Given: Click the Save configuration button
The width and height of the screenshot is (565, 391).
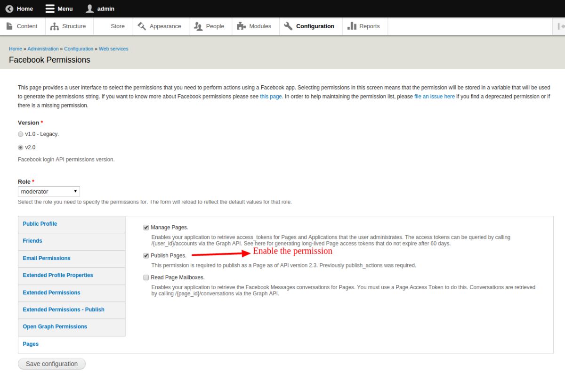Looking at the screenshot, I should pyautogui.click(x=52, y=364).
